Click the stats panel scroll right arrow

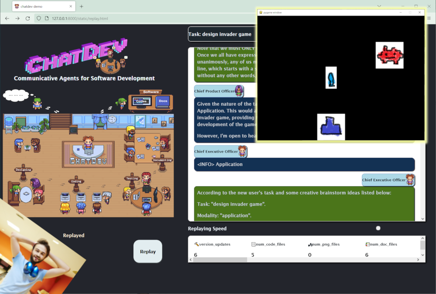pyautogui.click(x=418, y=260)
